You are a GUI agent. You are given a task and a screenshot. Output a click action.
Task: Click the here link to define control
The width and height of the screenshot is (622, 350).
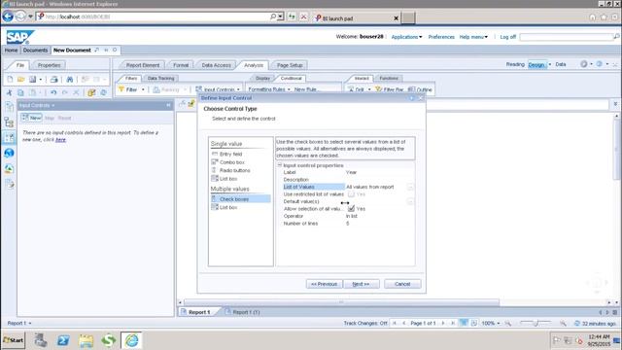pyautogui.click(x=60, y=140)
